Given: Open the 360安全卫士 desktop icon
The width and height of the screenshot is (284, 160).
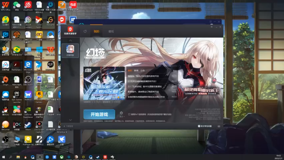Looking at the screenshot, I should pyautogui.click(x=17, y=51).
